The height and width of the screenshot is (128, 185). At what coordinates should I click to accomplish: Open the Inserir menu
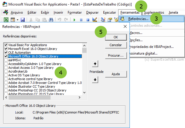coord(58,12)
